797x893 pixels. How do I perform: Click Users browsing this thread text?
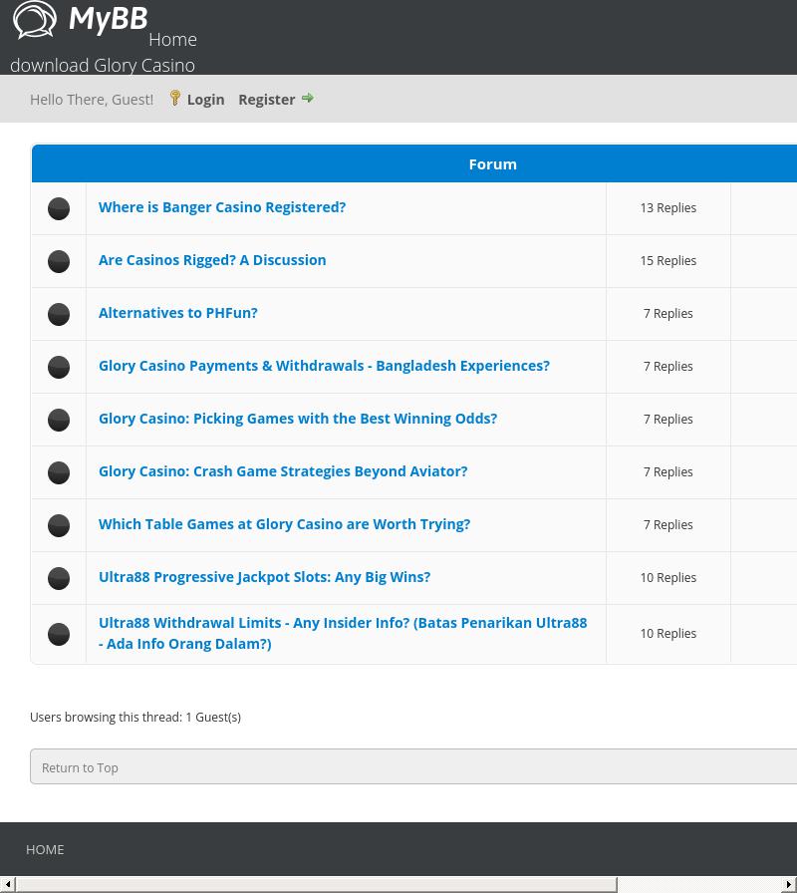(135, 717)
